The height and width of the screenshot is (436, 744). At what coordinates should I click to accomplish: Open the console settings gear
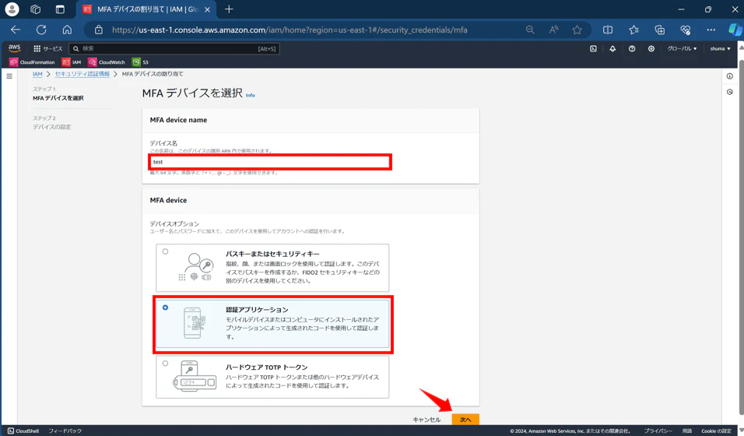[x=651, y=48]
